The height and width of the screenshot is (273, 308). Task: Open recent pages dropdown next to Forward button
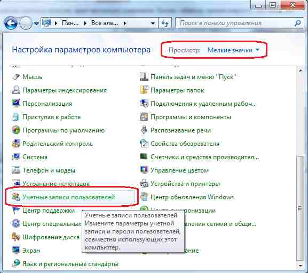36,23
